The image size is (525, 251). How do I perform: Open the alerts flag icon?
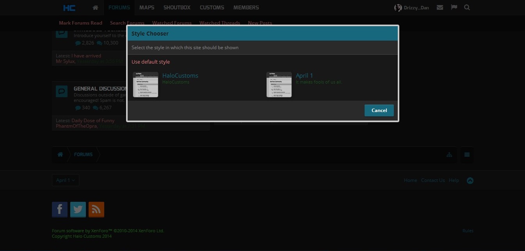click(x=454, y=7)
